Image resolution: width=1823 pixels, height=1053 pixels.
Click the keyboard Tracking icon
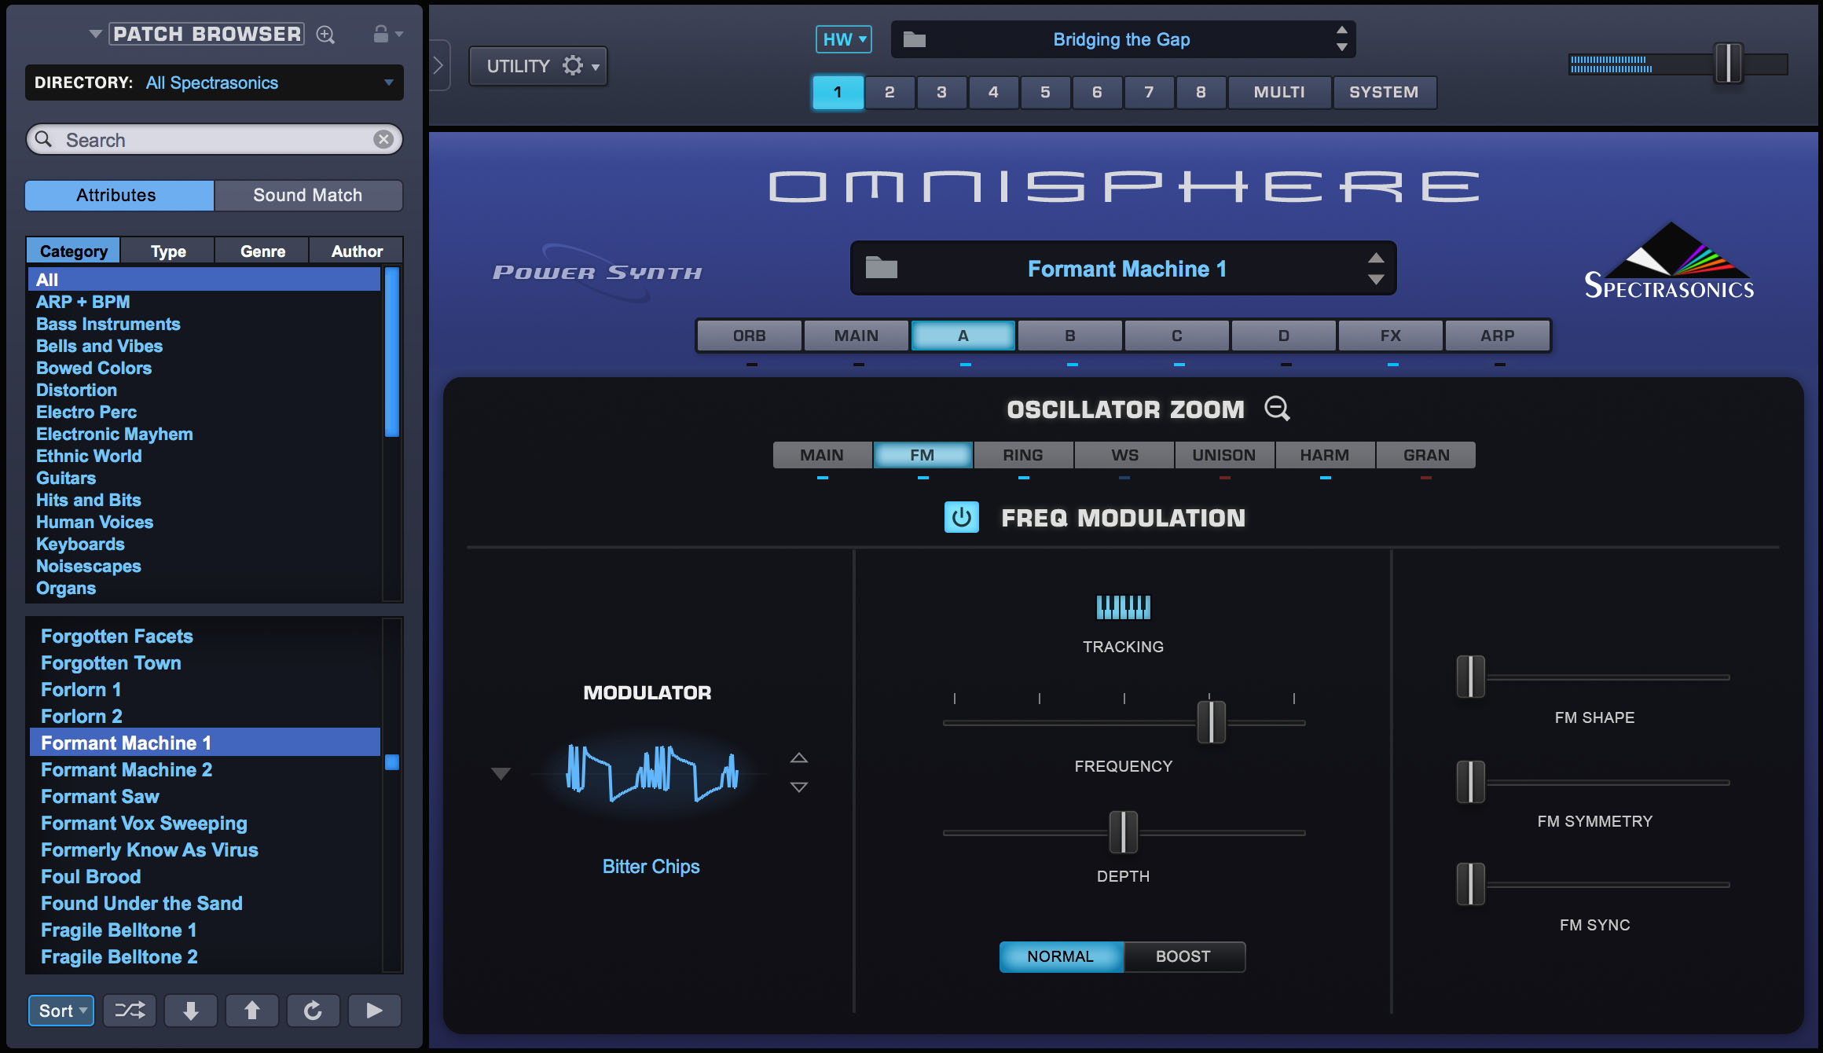pyautogui.click(x=1123, y=607)
